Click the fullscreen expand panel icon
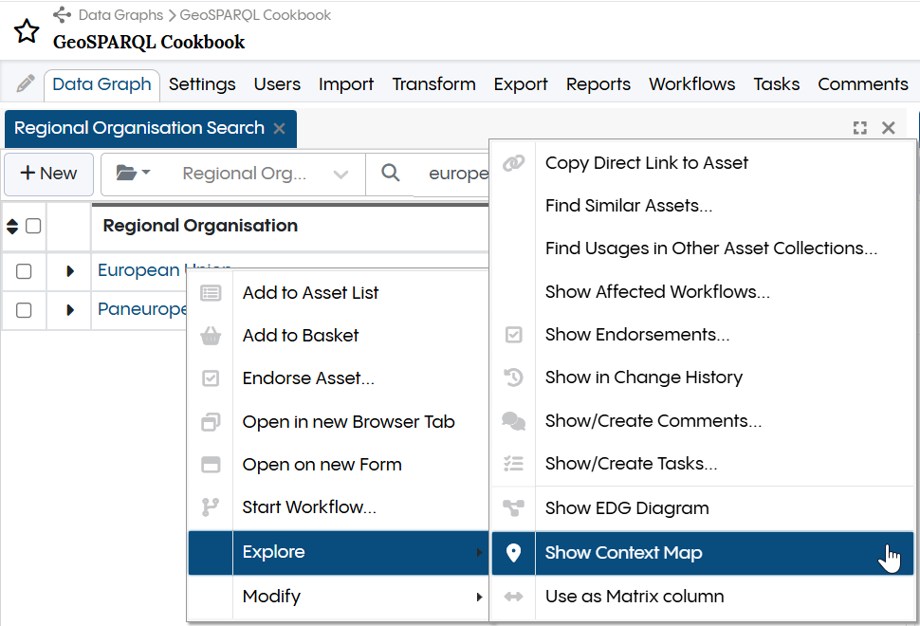920x626 pixels. point(860,128)
